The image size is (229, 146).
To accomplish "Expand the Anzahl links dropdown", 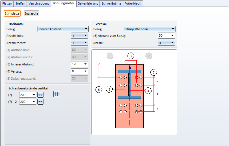I will [x=85, y=36].
